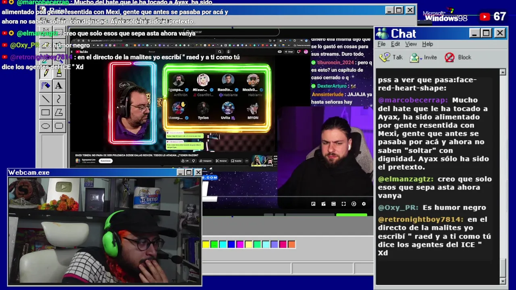Click DexterArturo name in stream chat
This screenshot has height=290, width=516.
coord(332,86)
